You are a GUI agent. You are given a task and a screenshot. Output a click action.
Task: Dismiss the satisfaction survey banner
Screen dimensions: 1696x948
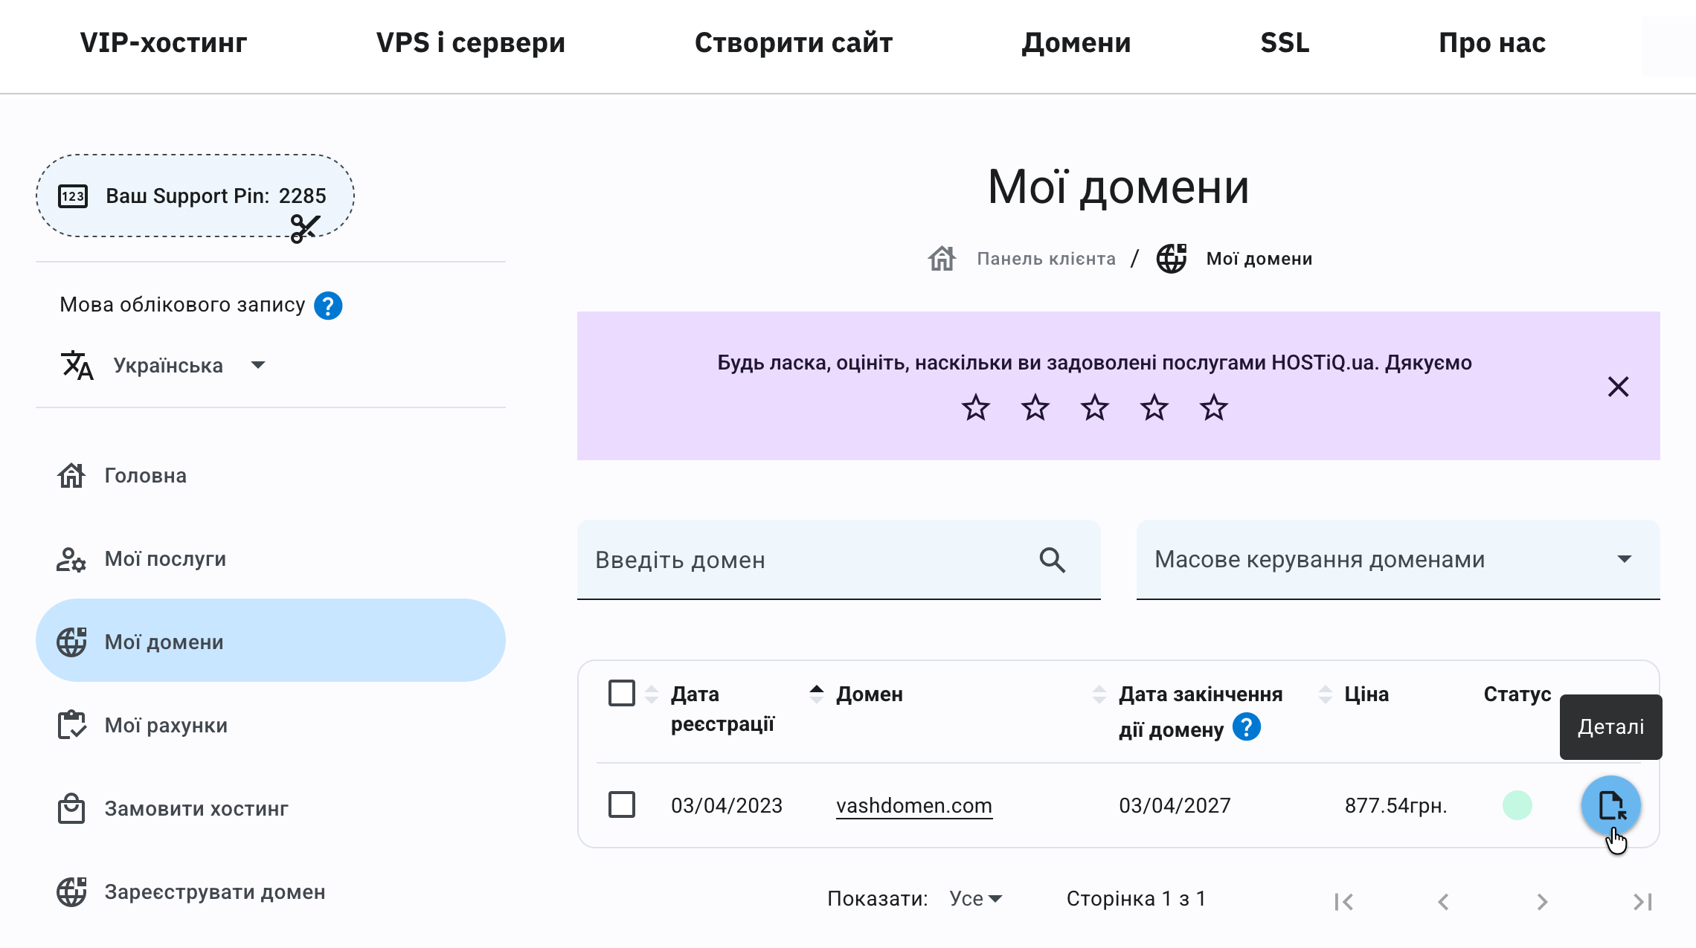pyautogui.click(x=1618, y=387)
